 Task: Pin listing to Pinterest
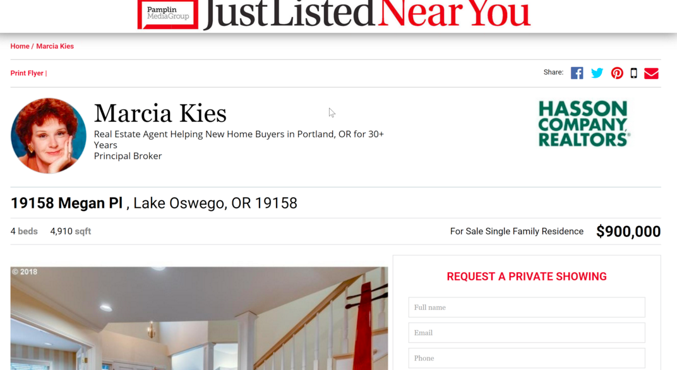point(617,73)
